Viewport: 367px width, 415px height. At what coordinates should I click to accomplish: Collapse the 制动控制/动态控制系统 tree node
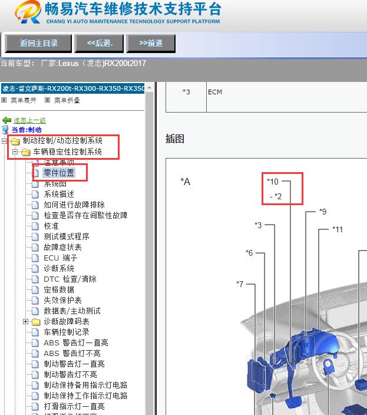4,141
